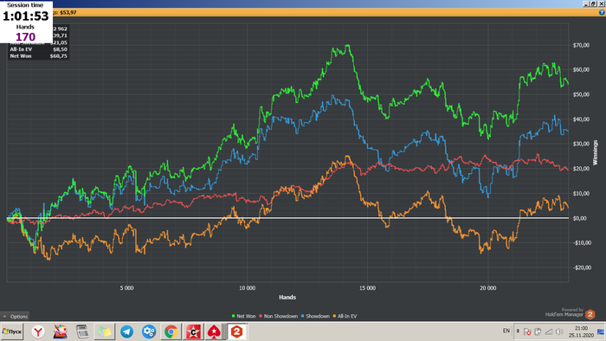Click the All-In EV $8,50 stat row

tap(39, 49)
